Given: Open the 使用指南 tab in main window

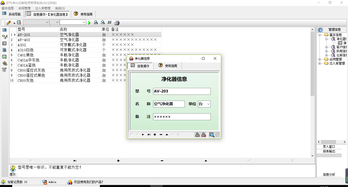Looking at the screenshot, I should coord(83,14).
